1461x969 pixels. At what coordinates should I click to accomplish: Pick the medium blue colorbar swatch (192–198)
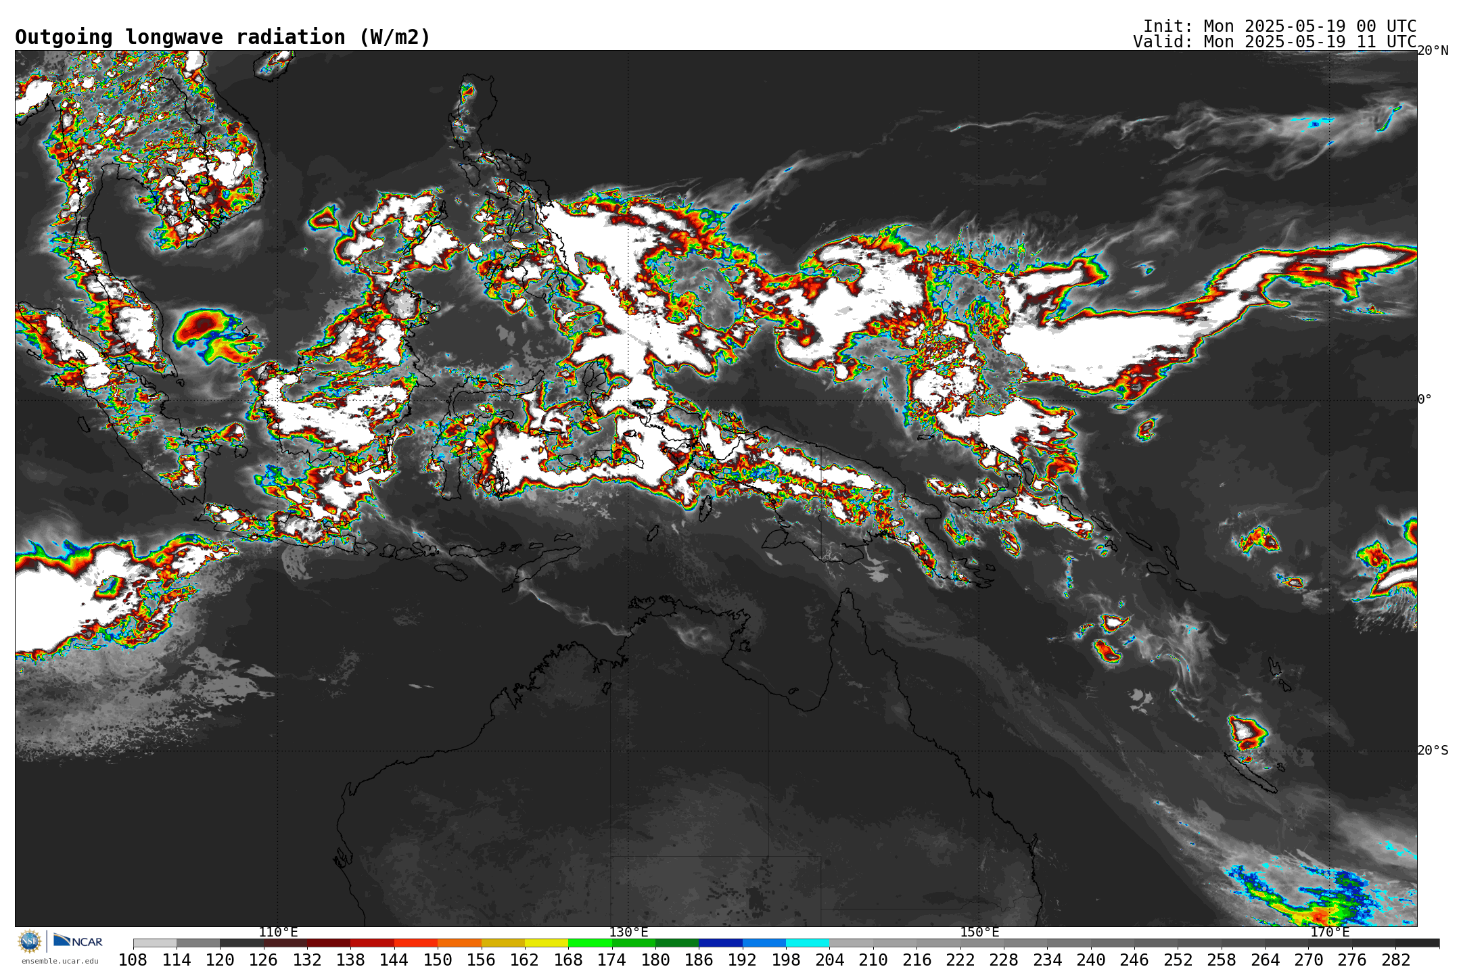[764, 943]
